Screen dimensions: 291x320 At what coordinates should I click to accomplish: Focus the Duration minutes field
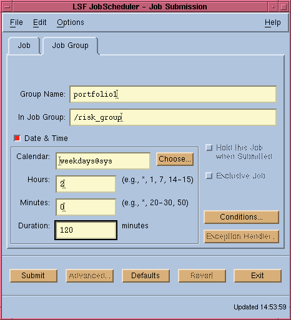86,230
